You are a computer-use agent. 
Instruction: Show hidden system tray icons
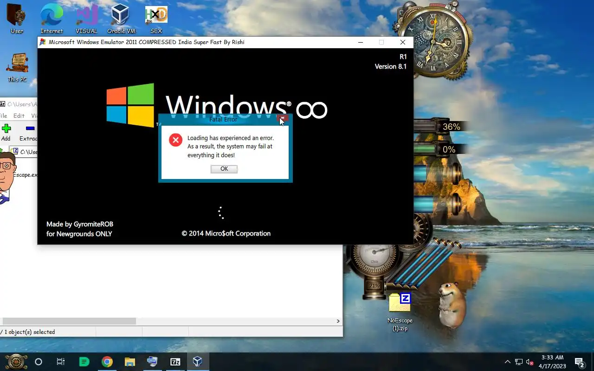click(508, 362)
